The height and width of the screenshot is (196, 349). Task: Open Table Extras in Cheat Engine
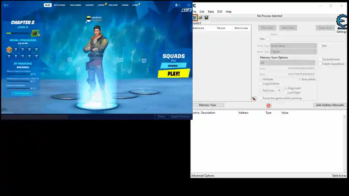click(339, 176)
